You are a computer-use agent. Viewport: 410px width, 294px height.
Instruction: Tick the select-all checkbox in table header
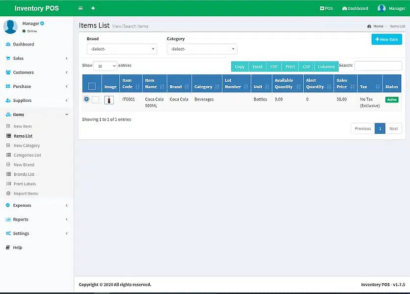pos(92,86)
